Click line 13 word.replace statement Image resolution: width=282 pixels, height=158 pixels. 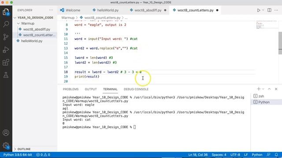pyautogui.click(x=106, y=48)
